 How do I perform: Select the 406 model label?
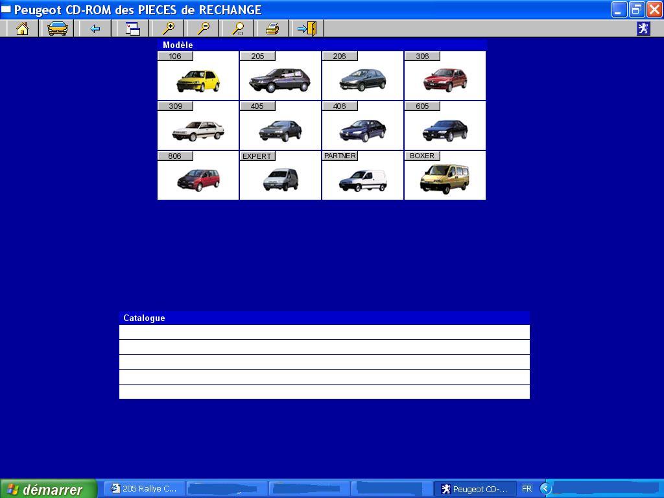[340, 106]
